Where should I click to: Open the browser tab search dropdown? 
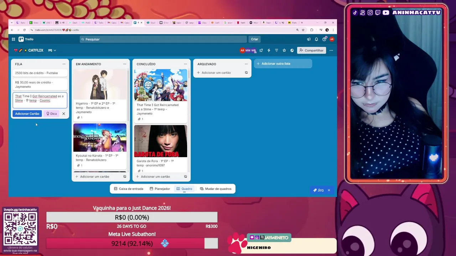coord(12,22)
